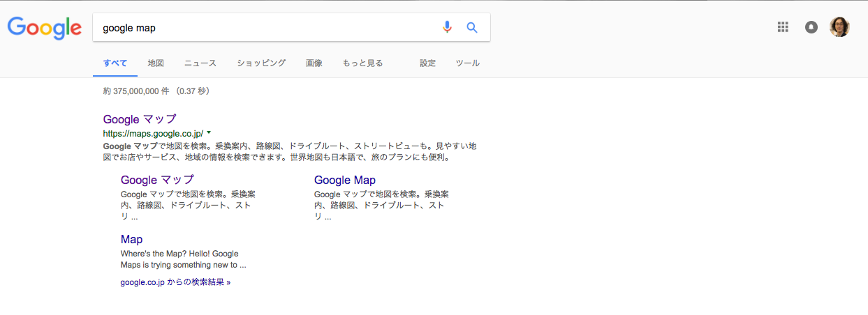This screenshot has height=315, width=868.
Task: Expand the もっと見る menu
Action: 362,63
